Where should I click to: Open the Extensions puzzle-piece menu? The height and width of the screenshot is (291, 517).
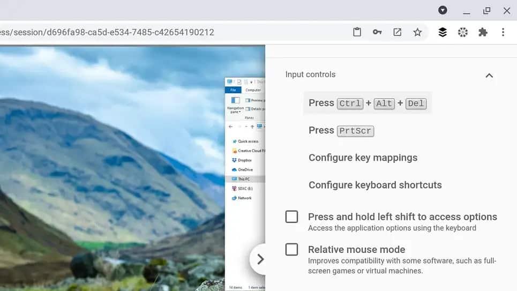[x=483, y=32]
